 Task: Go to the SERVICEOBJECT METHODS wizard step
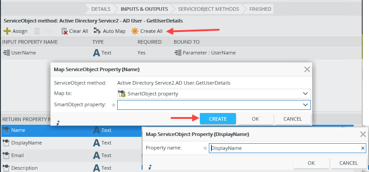coord(208,9)
